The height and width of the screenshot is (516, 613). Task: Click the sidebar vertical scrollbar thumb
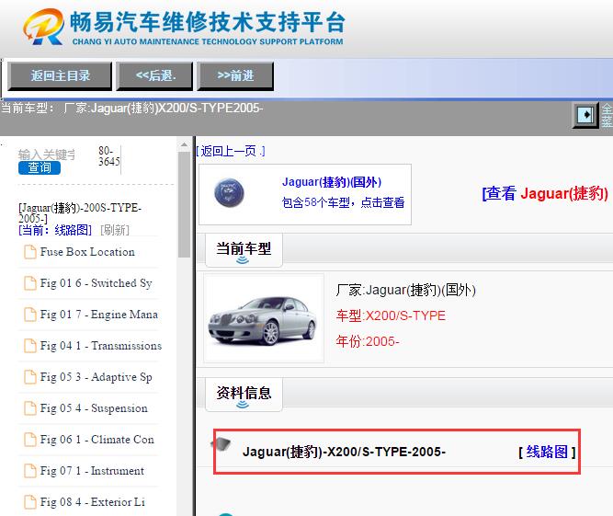pyautogui.click(x=184, y=204)
